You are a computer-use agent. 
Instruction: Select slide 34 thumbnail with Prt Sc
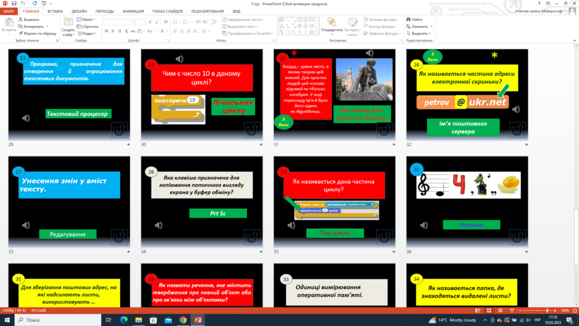201,202
